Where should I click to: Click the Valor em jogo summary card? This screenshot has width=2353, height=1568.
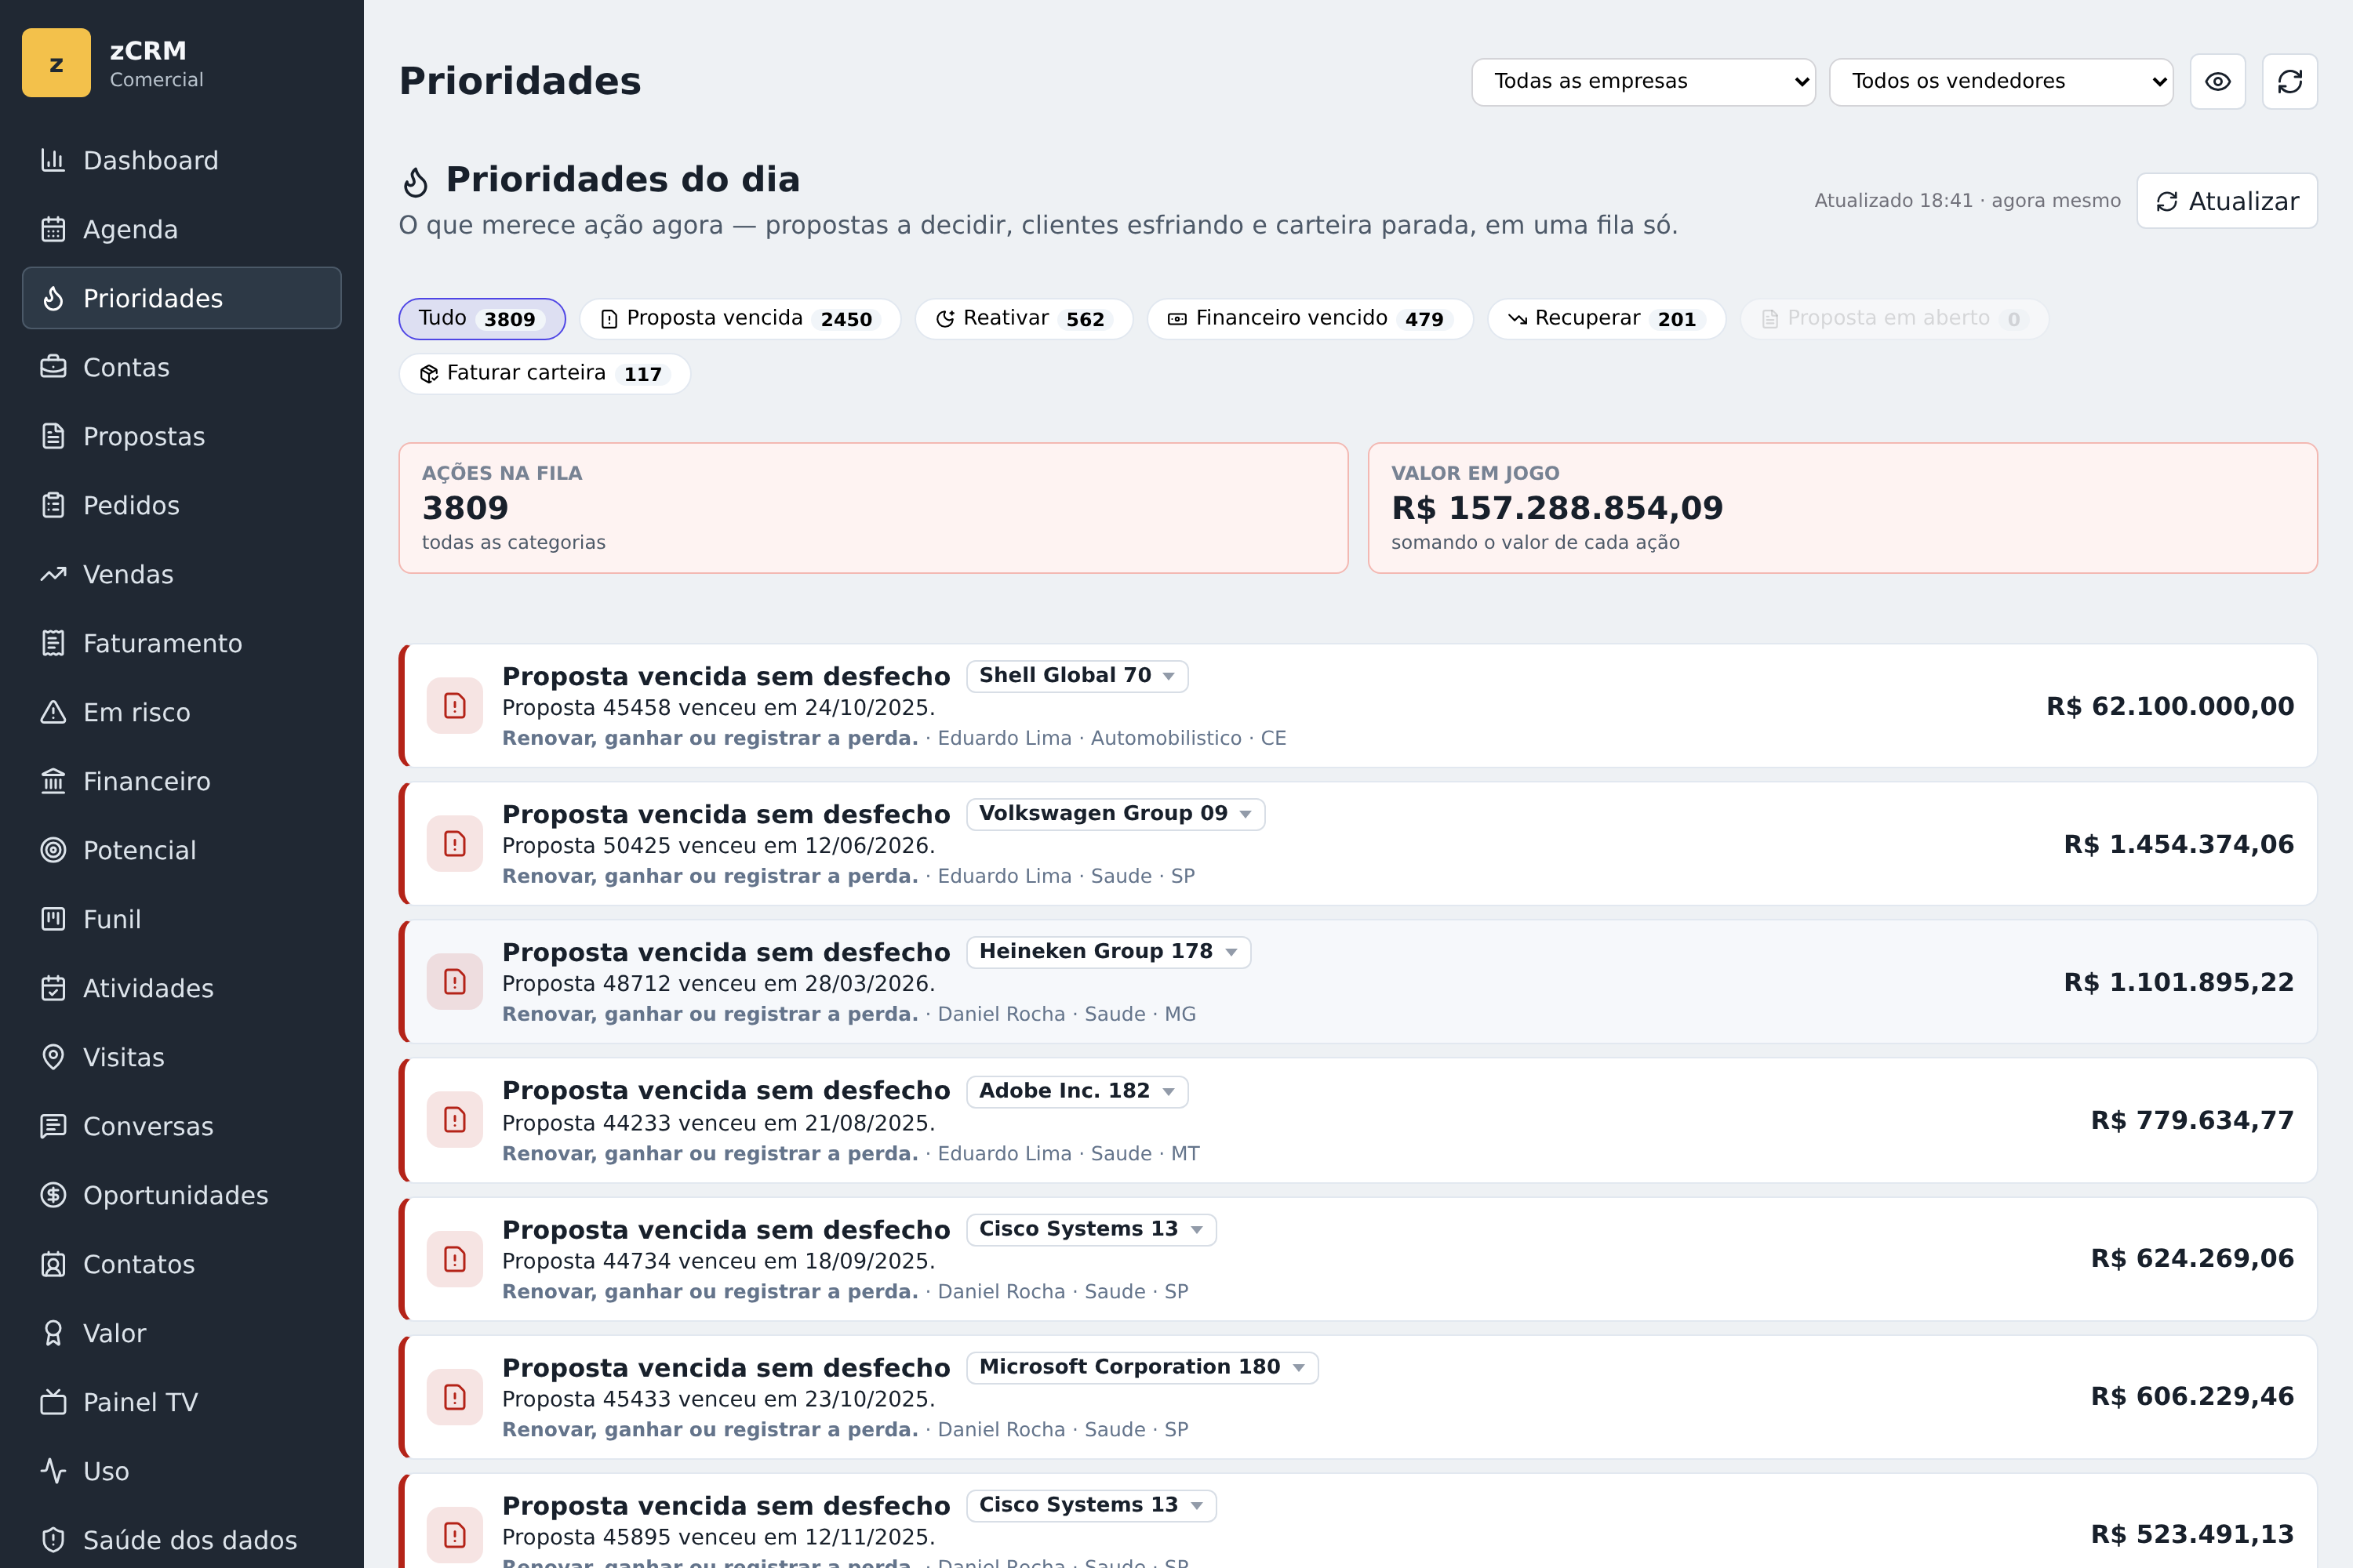pos(1842,508)
